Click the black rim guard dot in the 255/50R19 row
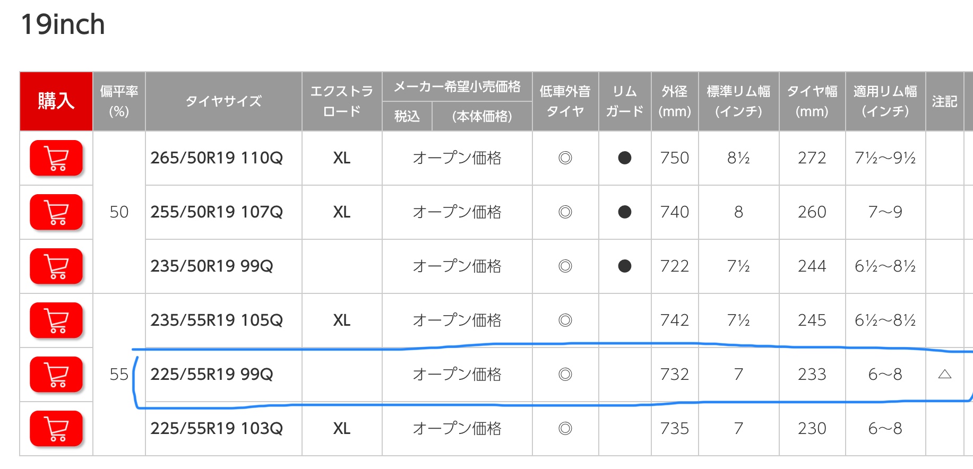The height and width of the screenshot is (469, 973). [625, 212]
